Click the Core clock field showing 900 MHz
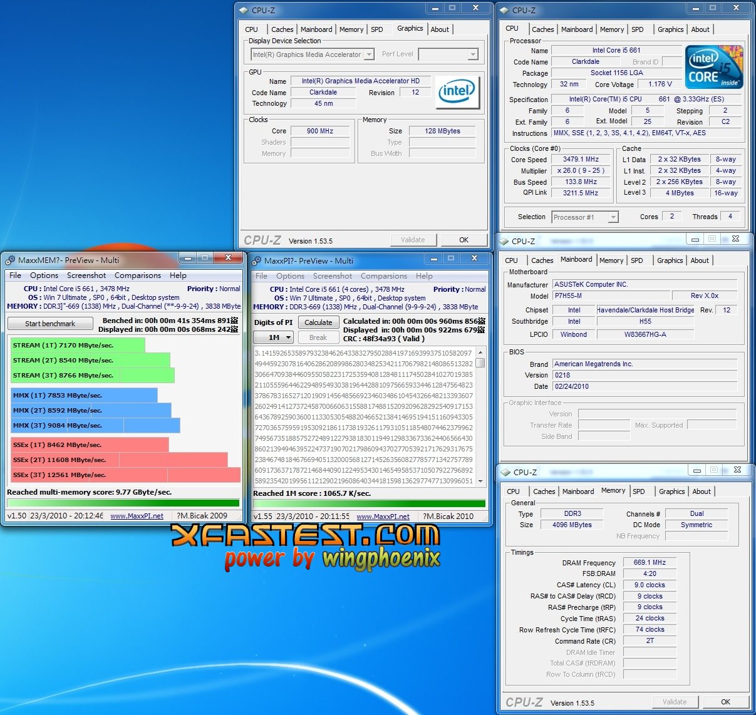Image resolution: width=756 pixels, height=715 pixels. 319,131
